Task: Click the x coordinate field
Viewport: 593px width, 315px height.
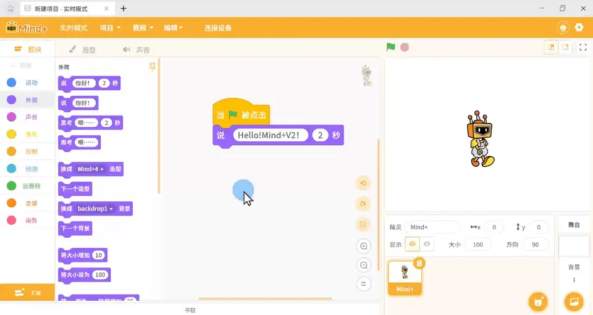Action: [x=494, y=227]
